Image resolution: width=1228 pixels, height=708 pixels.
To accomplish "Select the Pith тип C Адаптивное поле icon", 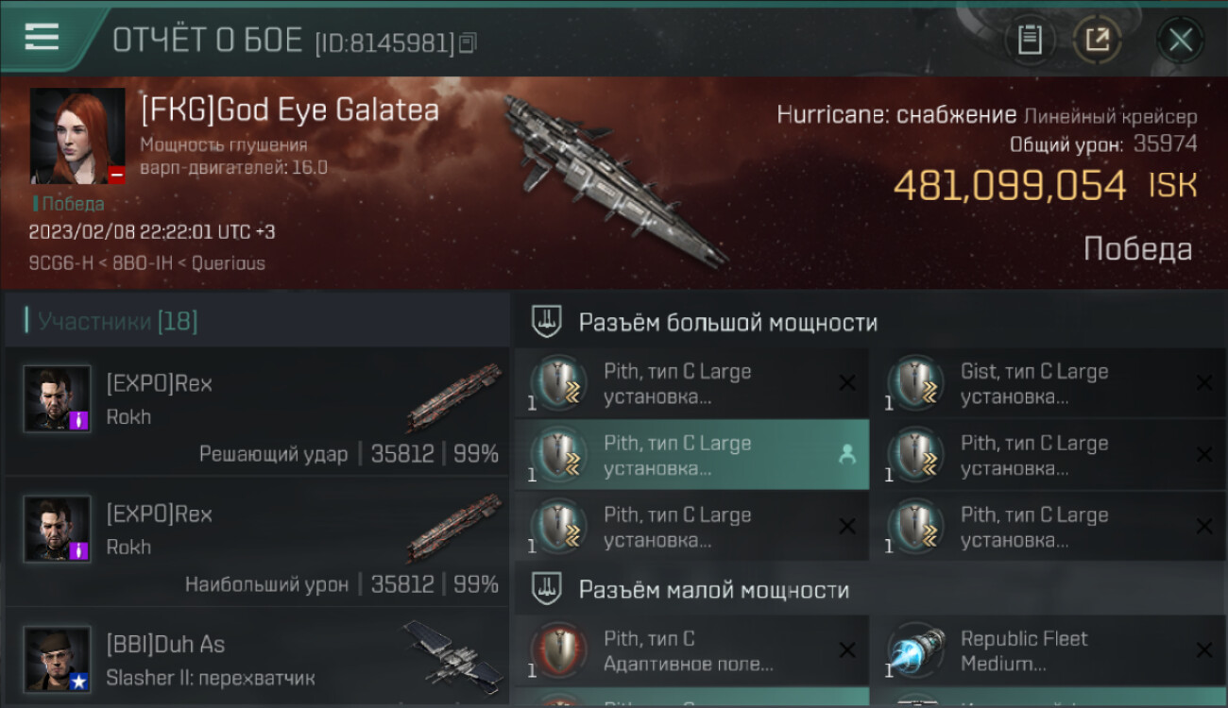I will pos(558,650).
